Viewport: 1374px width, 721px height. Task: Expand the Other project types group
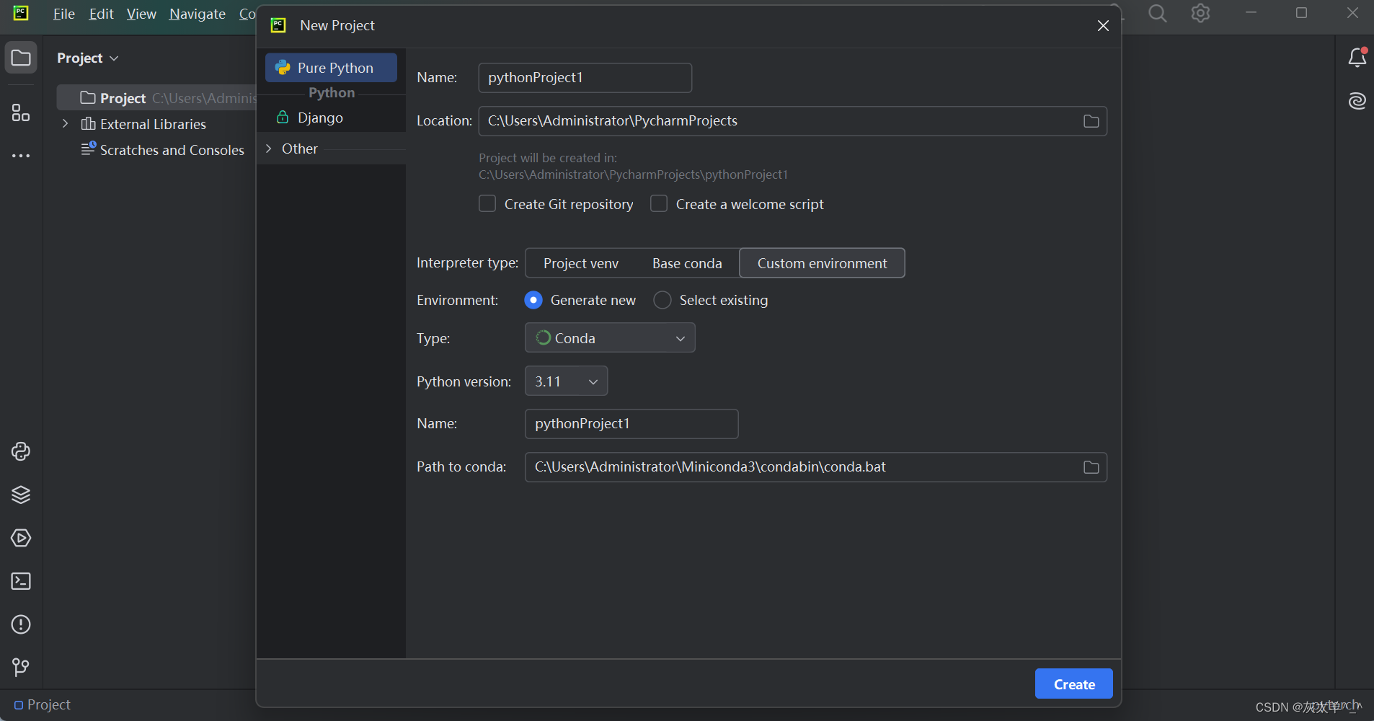click(269, 149)
